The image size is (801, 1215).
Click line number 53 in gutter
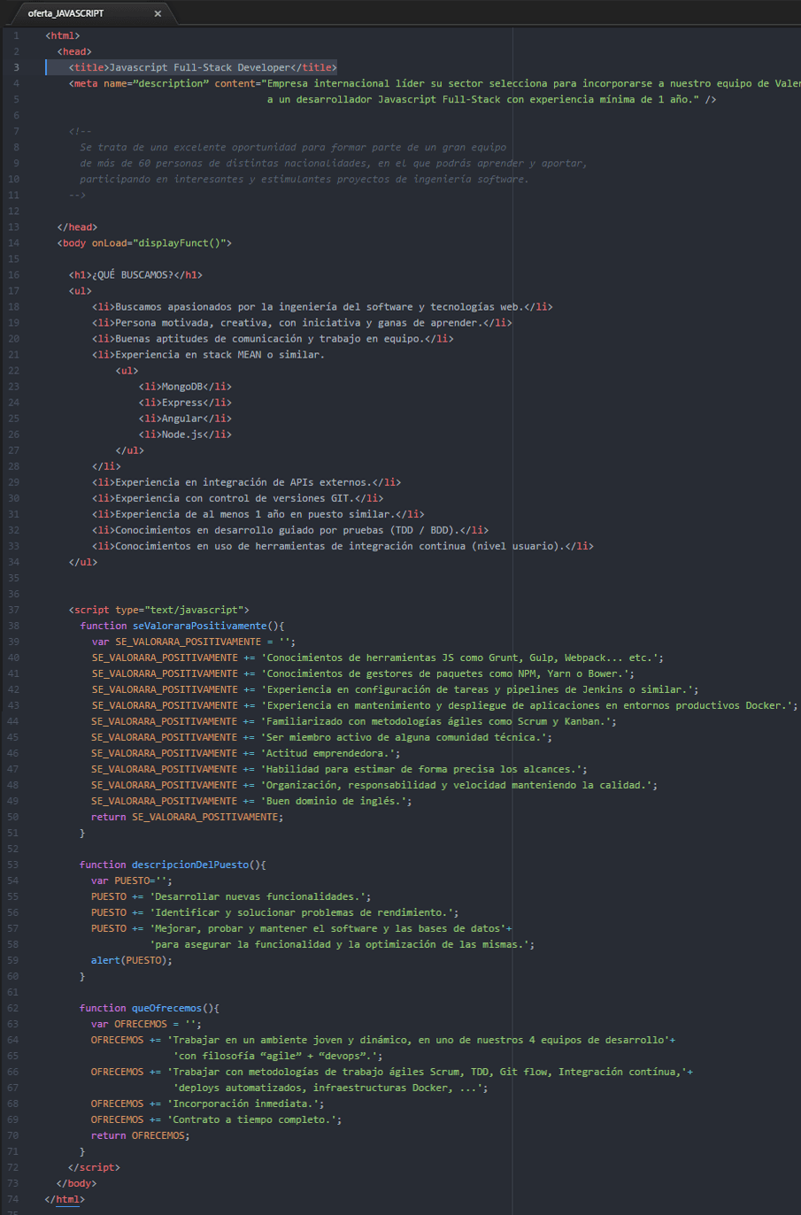tap(13, 865)
